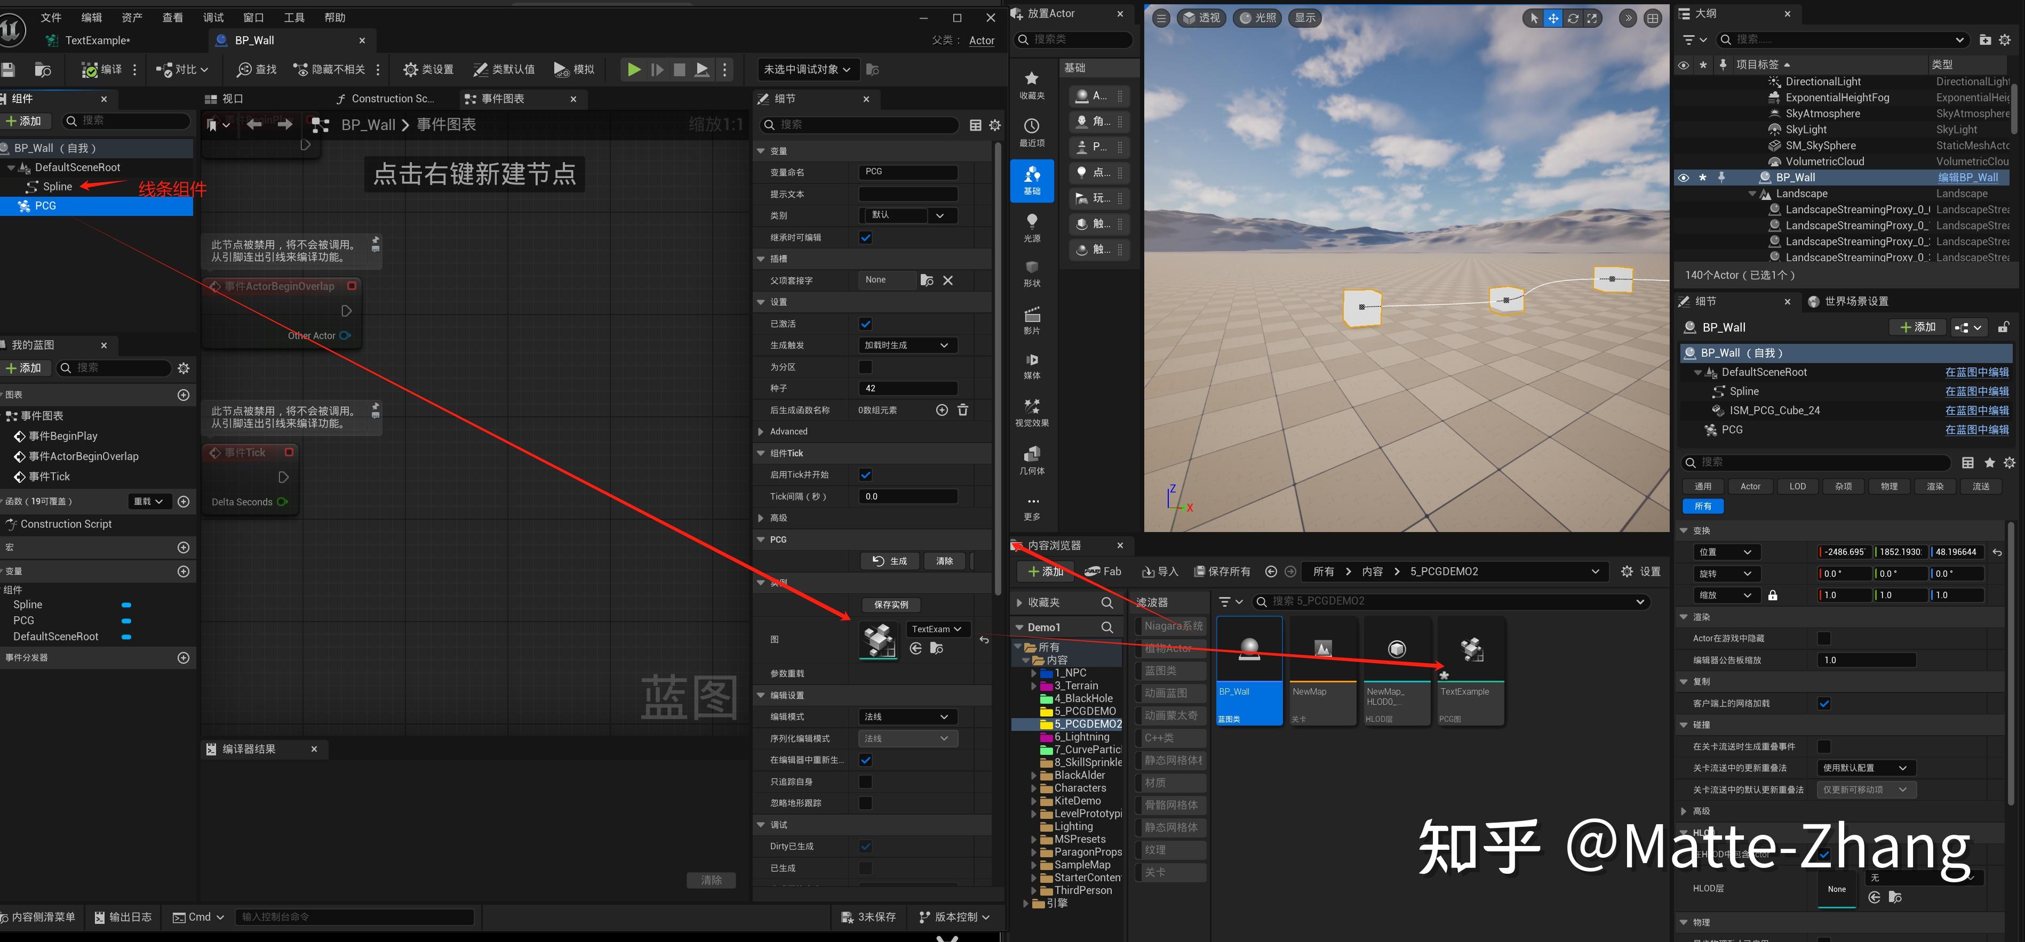Viewport: 2025px width, 942px height.
Task: Open the 工具 menu in the menu bar
Action: pos(295,17)
